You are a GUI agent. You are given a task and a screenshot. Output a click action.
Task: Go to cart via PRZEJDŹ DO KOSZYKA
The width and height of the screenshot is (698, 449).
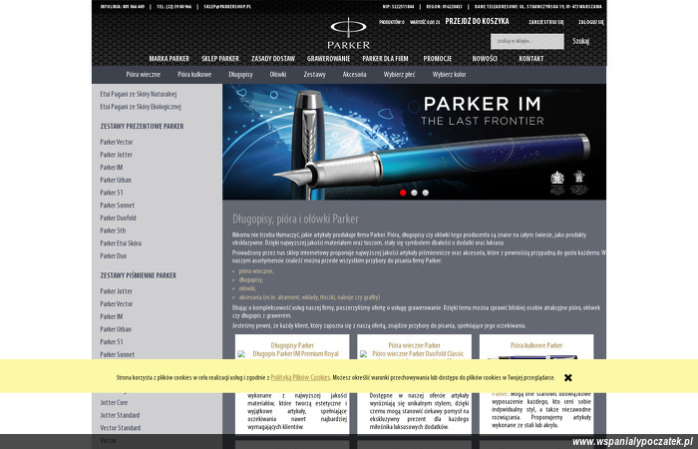[x=477, y=21]
